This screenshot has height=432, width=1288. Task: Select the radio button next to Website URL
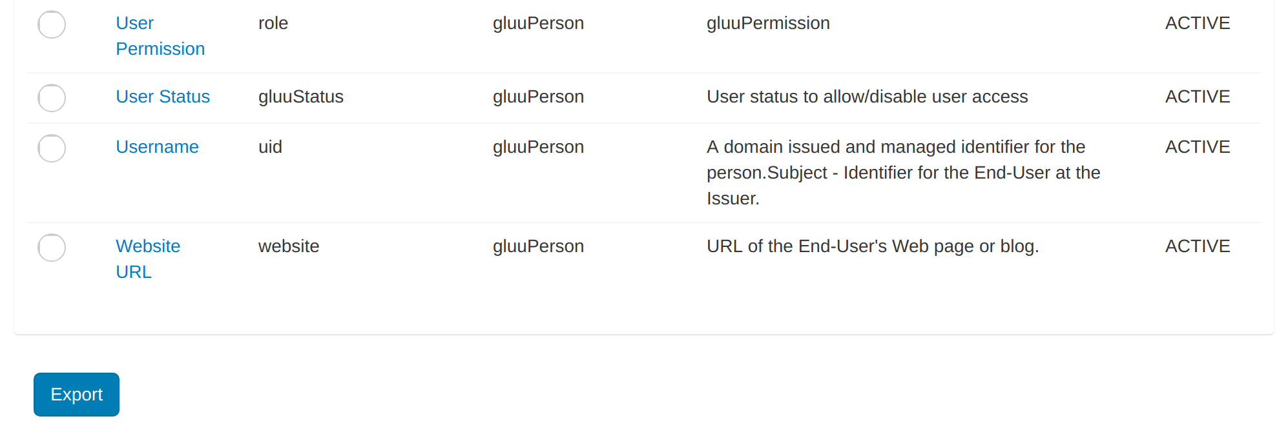pos(52,248)
